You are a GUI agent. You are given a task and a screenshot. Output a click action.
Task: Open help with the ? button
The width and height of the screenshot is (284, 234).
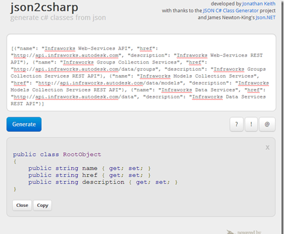point(237,124)
